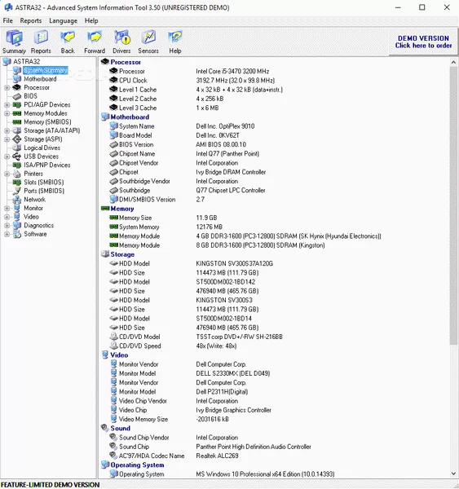Select the BIOS chip icon in tree

pos(17,96)
